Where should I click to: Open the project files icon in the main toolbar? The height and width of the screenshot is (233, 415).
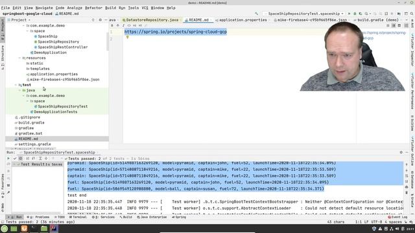(x=399, y=14)
